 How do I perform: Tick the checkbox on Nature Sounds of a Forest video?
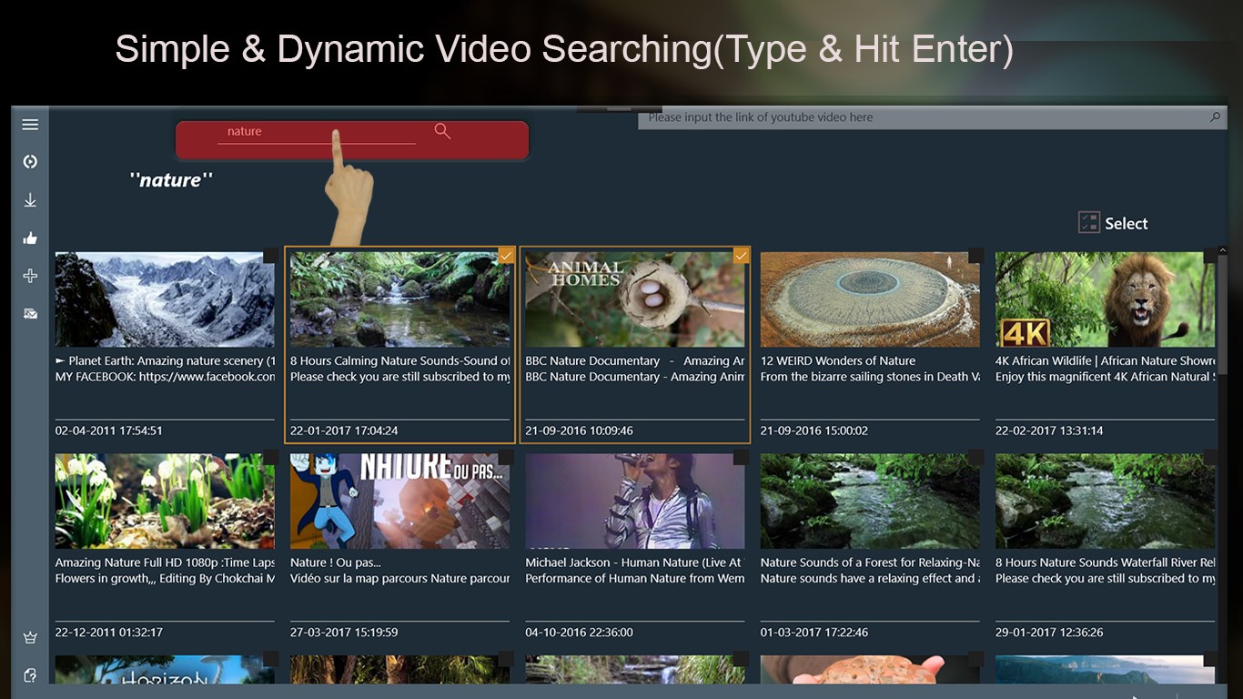[x=975, y=457]
